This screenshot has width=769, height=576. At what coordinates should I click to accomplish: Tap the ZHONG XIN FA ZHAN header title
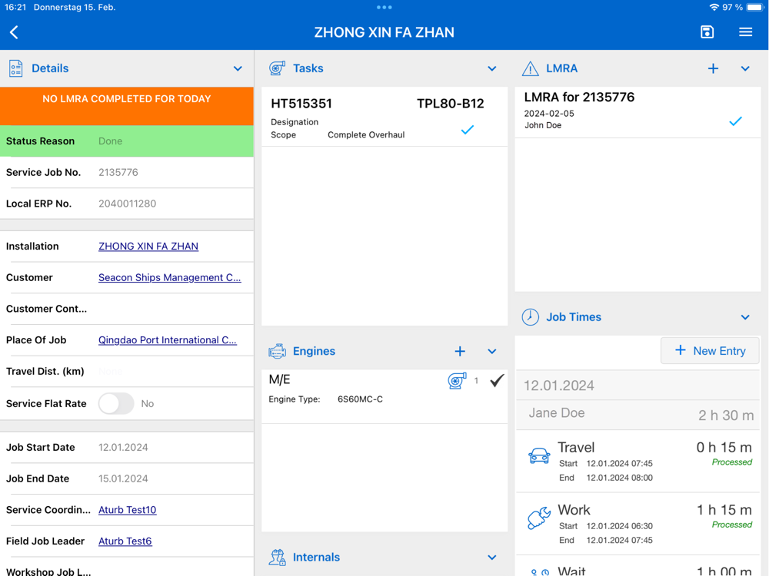384,32
